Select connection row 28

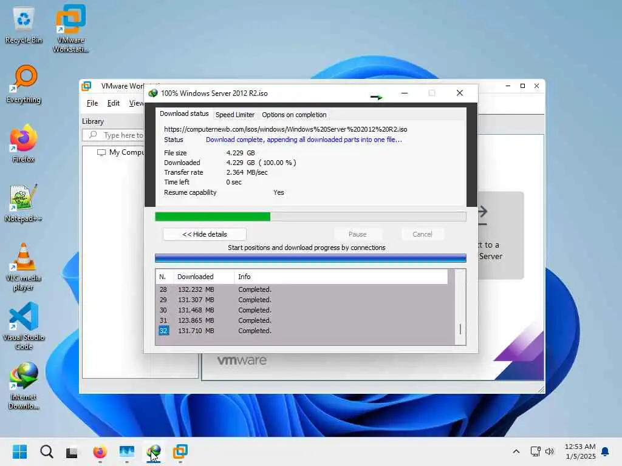tap(305, 289)
